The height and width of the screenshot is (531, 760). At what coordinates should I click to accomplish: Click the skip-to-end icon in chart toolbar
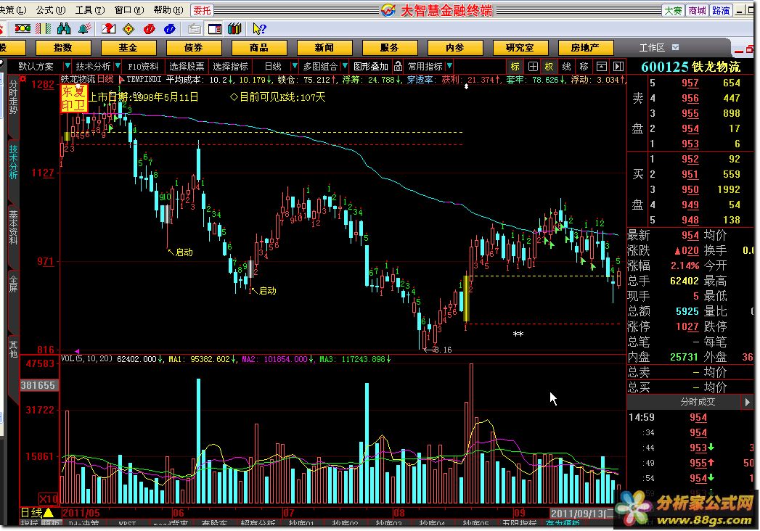coord(618,67)
